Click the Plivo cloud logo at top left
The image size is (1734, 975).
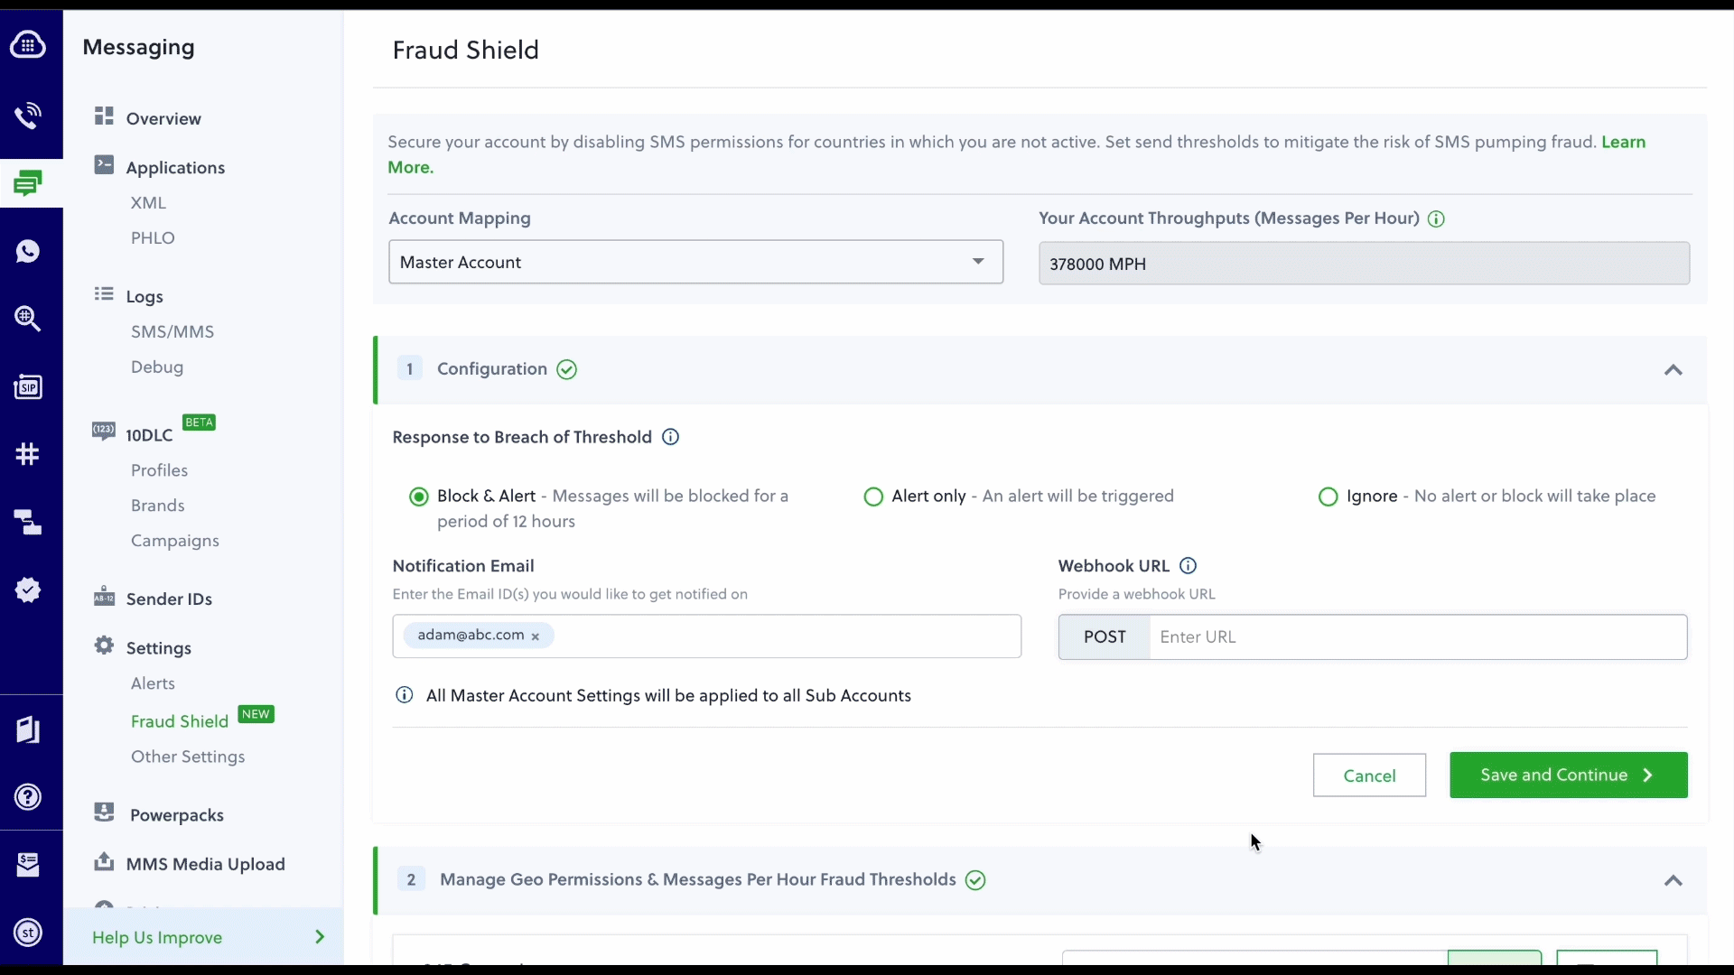[28, 44]
